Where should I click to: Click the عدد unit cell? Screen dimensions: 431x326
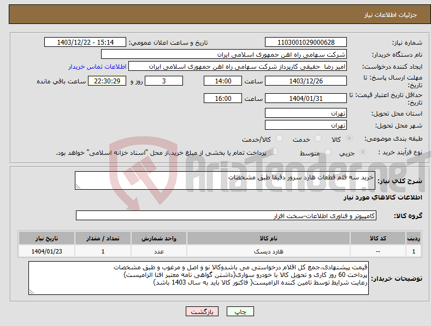(x=159, y=251)
